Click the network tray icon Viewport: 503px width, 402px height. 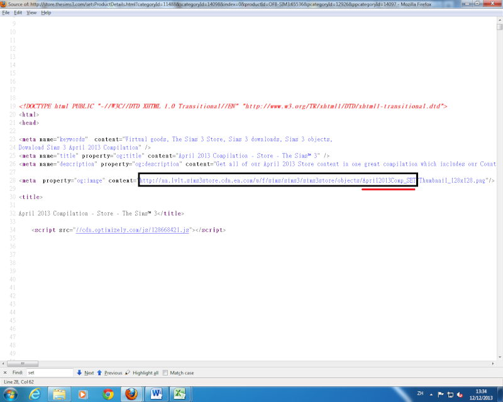[450, 394]
